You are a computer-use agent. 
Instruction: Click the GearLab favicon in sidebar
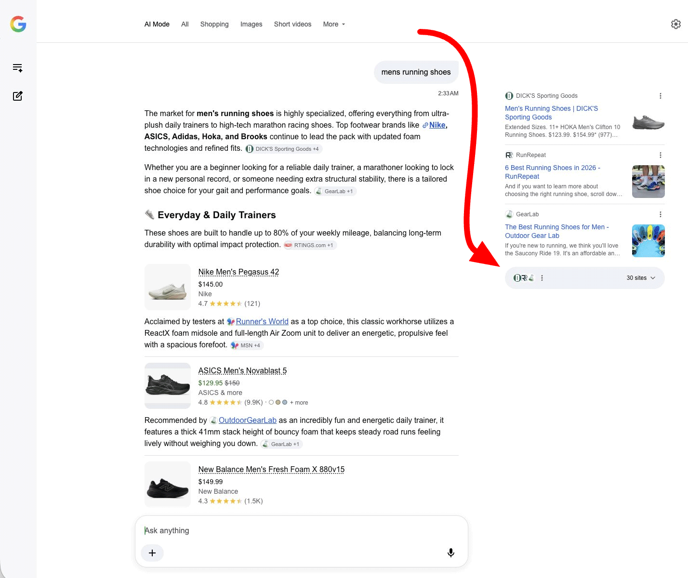coord(509,214)
